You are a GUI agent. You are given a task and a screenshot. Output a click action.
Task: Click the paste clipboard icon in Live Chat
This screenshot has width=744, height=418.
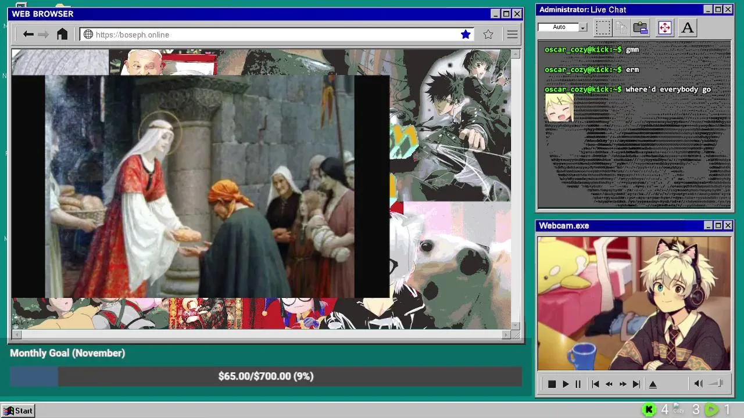coord(641,27)
